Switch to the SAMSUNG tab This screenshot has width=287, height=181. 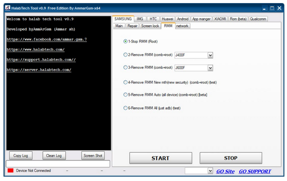click(x=123, y=19)
